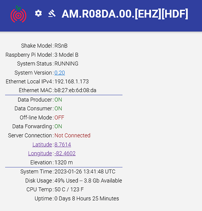The image size is (202, 211).
Task: Click the System Status value RUNNING
Action: coord(66,64)
